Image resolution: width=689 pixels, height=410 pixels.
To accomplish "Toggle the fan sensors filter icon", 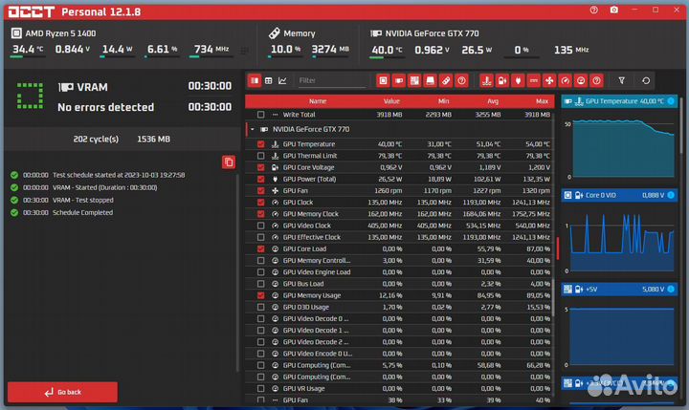I will pos(549,81).
